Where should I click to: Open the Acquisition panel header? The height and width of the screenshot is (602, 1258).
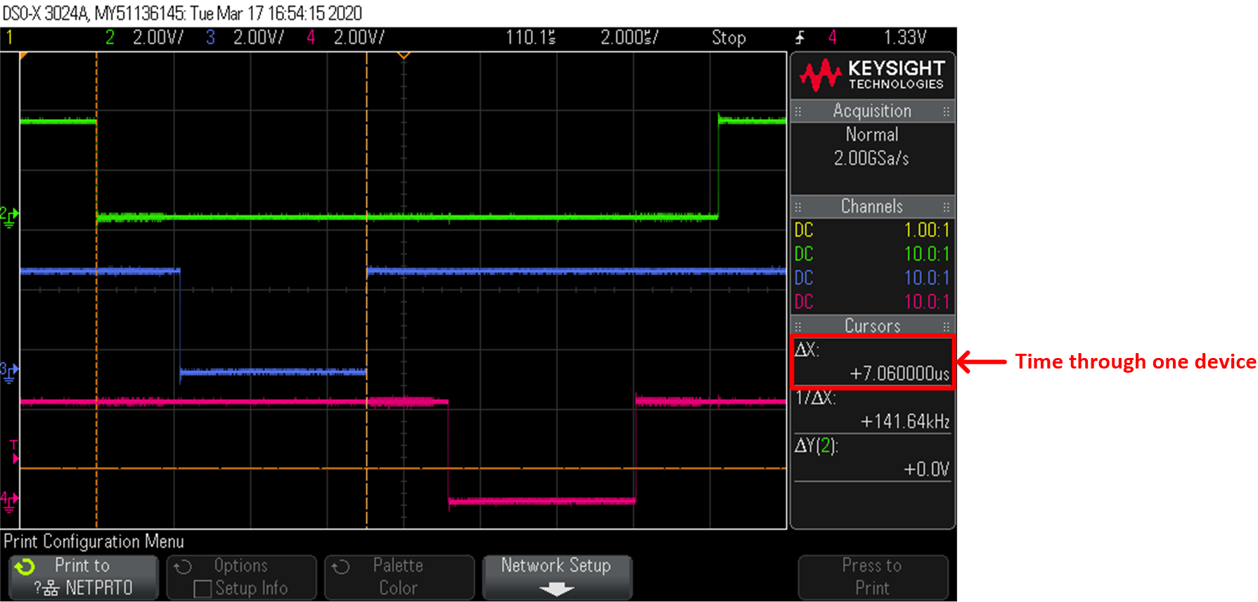point(872,111)
